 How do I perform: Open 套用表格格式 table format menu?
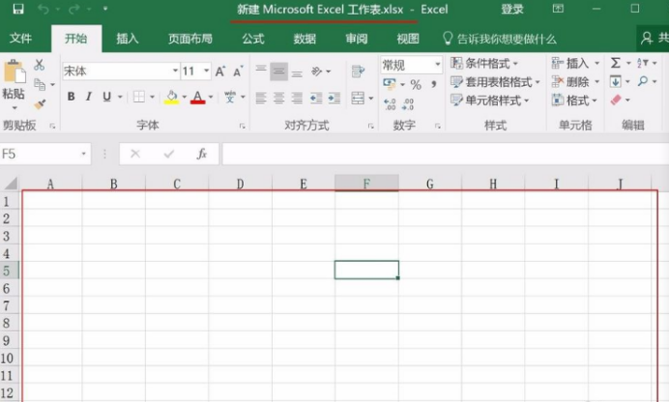point(495,82)
